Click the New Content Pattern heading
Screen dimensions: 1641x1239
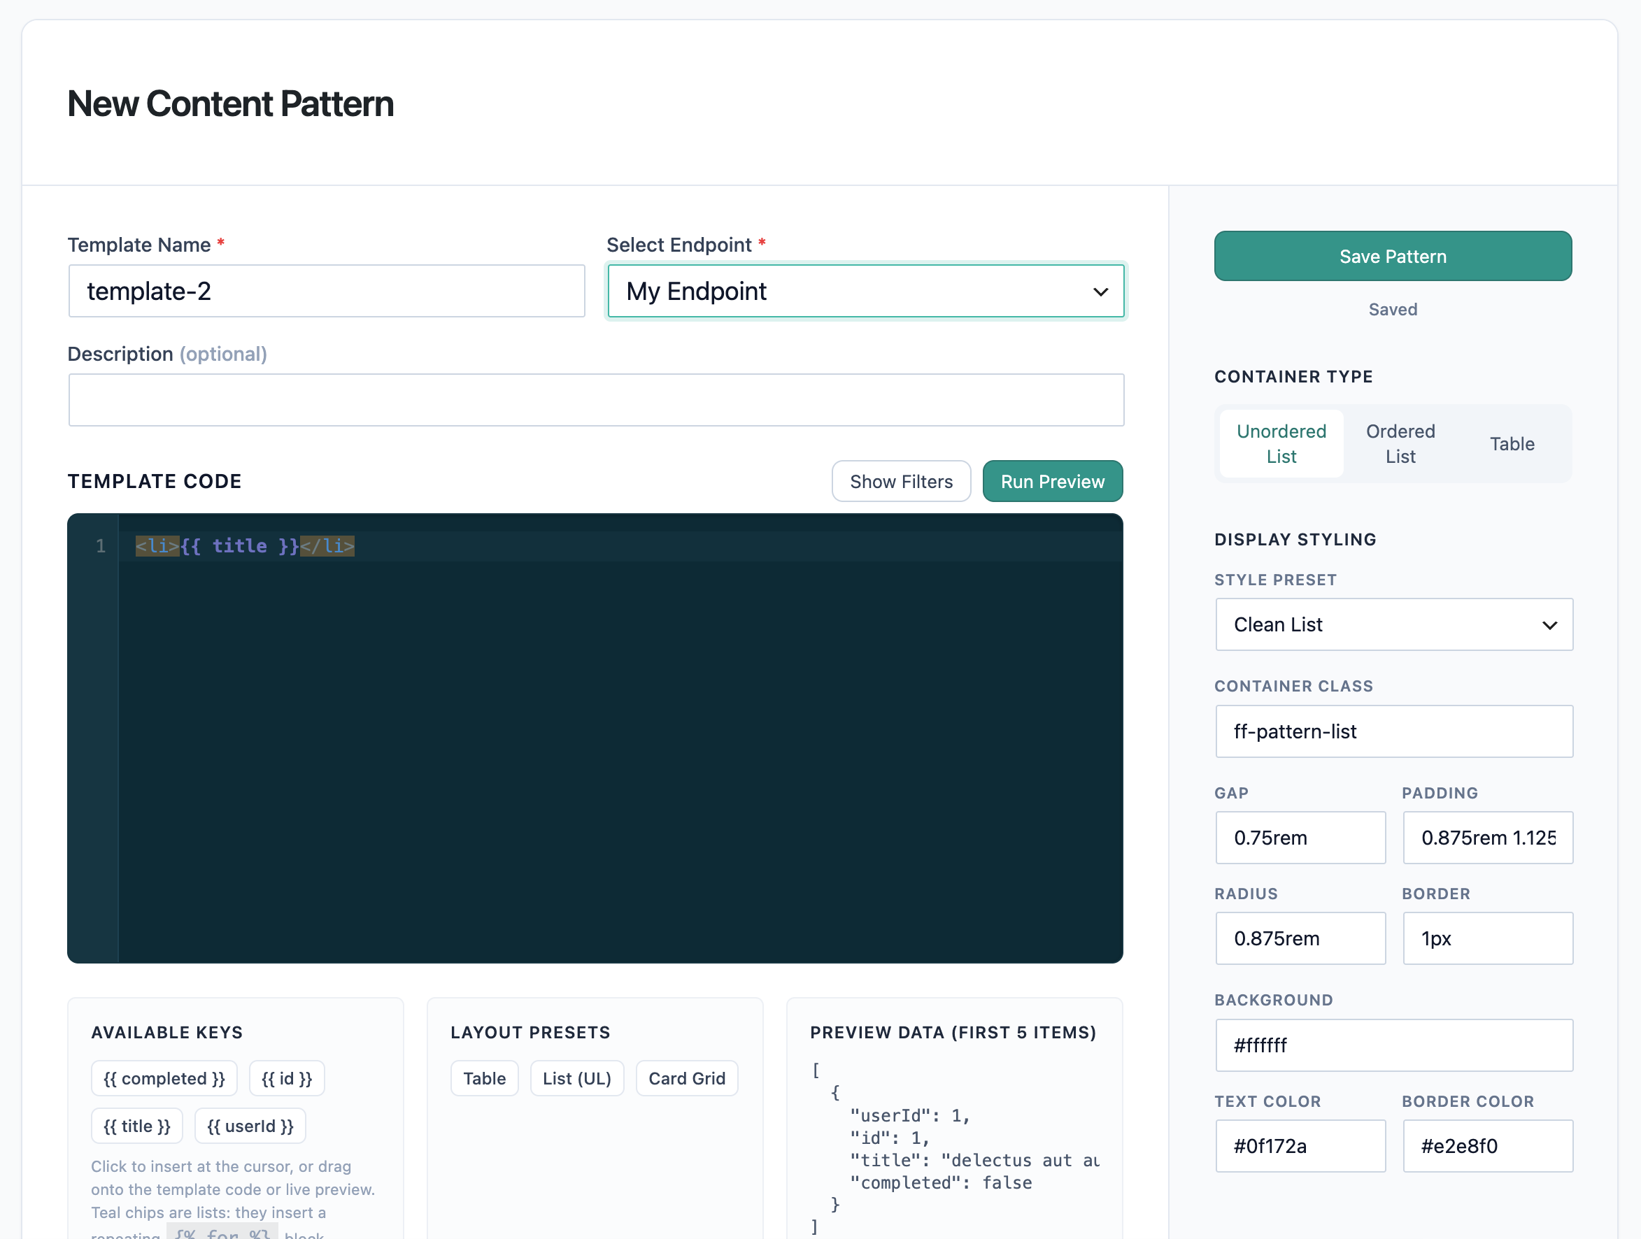click(x=230, y=103)
